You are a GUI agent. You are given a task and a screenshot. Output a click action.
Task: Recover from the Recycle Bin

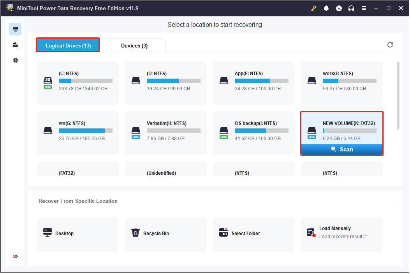point(165,234)
